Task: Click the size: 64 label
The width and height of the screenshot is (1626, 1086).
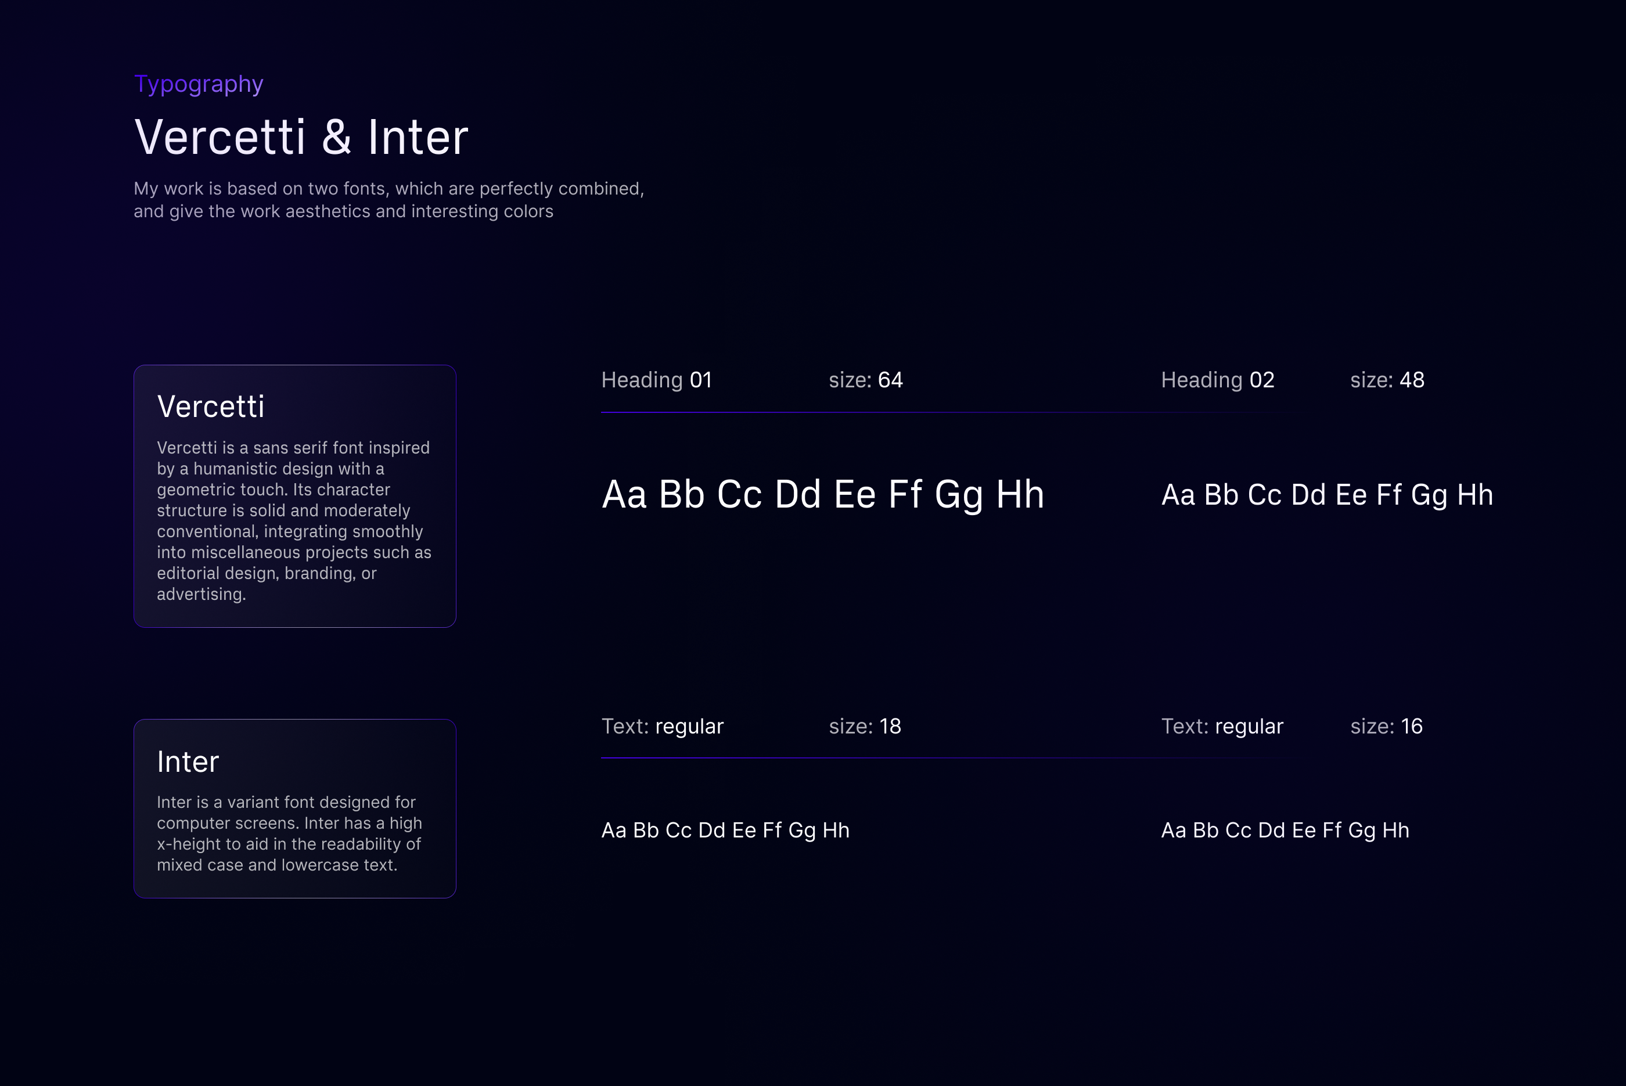Action: (866, 380)
